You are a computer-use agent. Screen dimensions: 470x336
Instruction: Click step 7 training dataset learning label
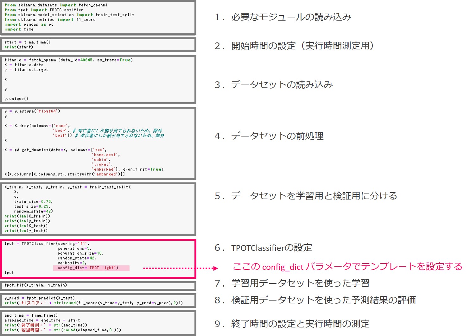click(x=292, y=283)
